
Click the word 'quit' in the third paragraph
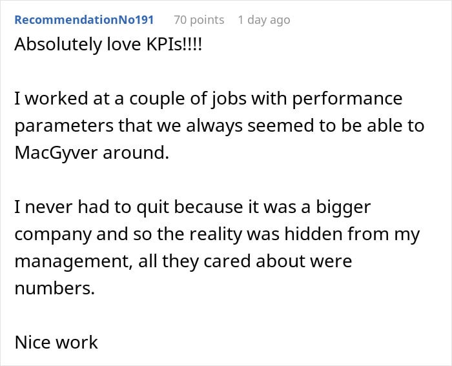coord(152,208)
